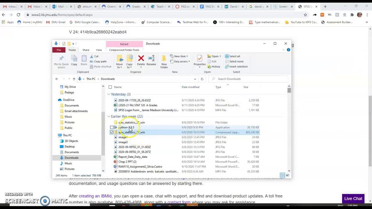Click the Up one level arrow
The image size is (372, 209).
point(74,79)
